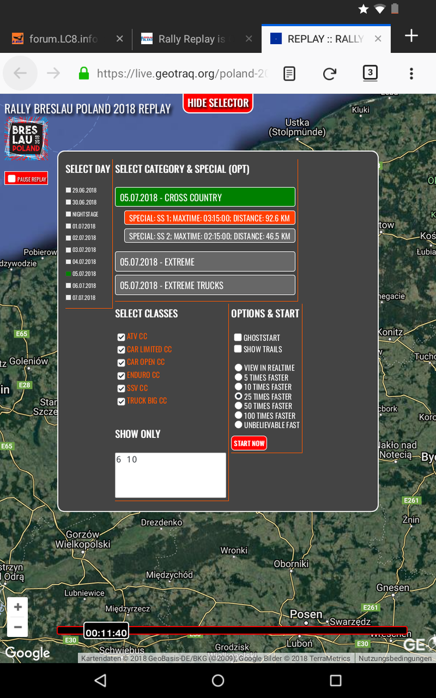The image size is (436, 698).
Task: Click the Start Now button
Action: (249, 443)
